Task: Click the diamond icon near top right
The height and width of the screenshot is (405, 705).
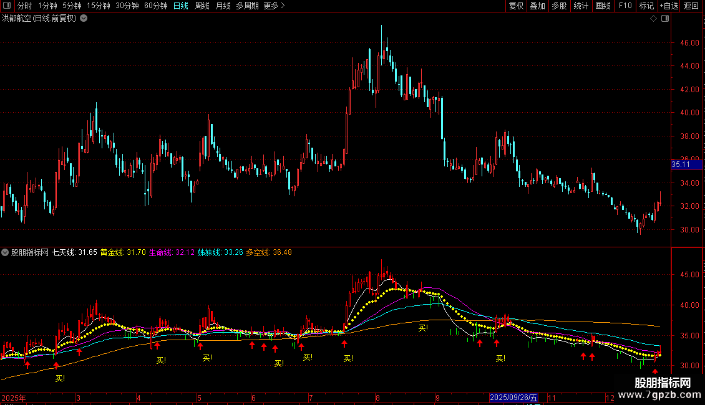Action: (x=654, y=19)
